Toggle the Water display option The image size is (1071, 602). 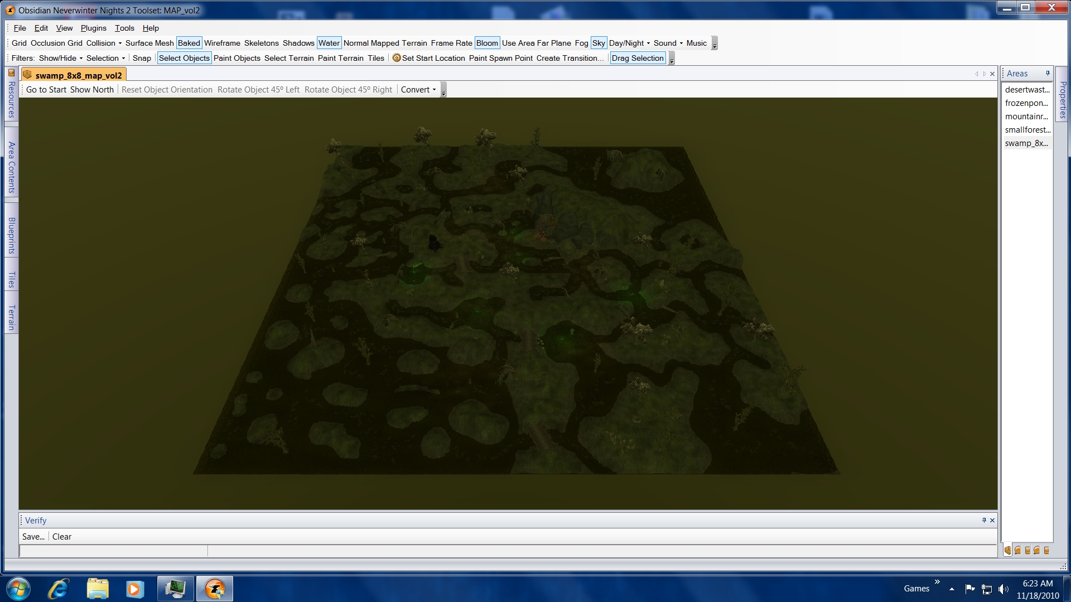pos(329,43)
